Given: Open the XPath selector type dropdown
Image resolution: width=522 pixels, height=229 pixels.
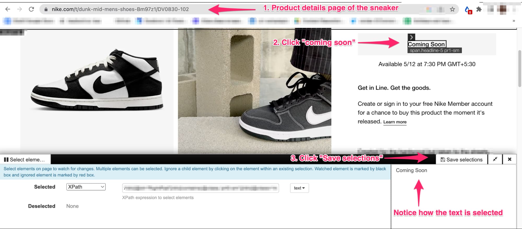Looking at the screenshot, I should tap(86, 187).
